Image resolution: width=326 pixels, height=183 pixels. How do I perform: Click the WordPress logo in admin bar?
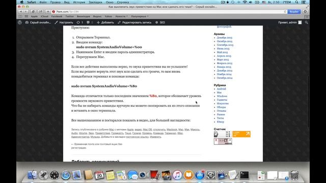click(20, 22)
